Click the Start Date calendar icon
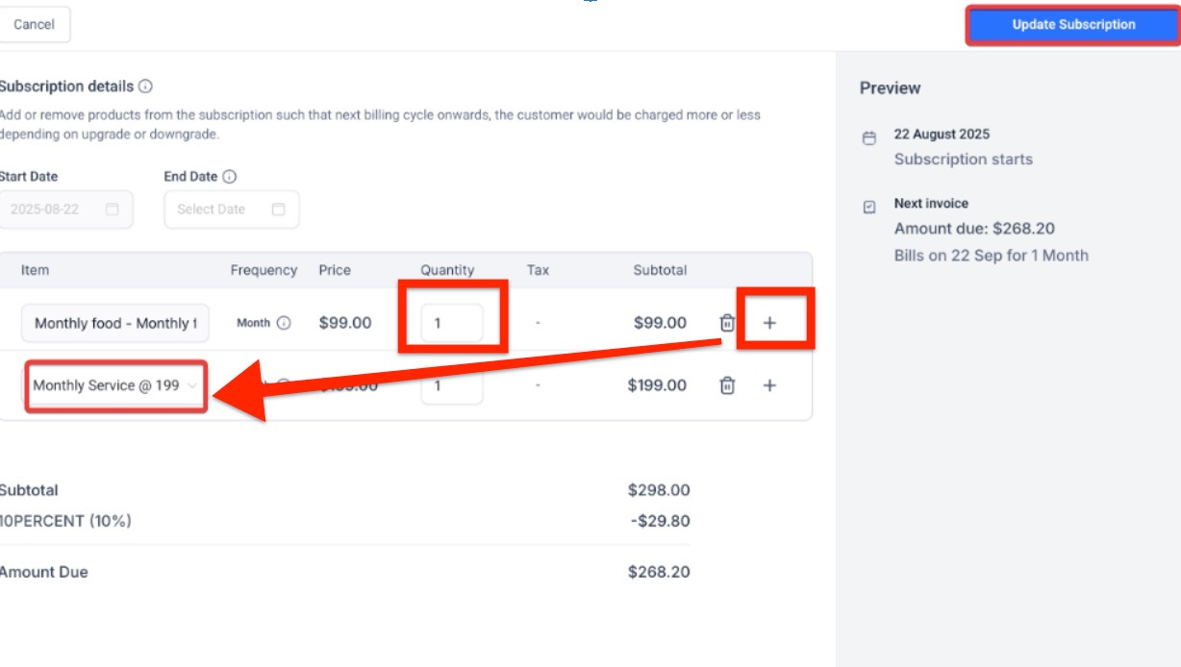 [x=113, y=210]
